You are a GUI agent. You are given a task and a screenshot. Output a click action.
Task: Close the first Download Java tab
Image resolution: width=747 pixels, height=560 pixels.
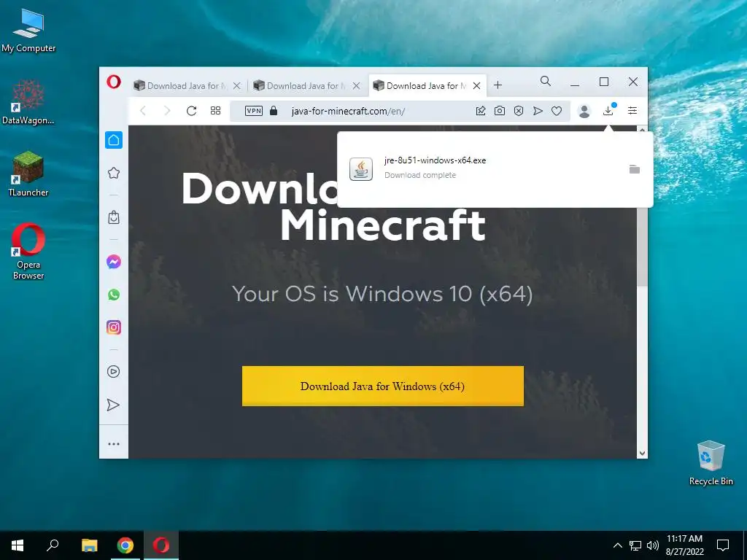237,86
